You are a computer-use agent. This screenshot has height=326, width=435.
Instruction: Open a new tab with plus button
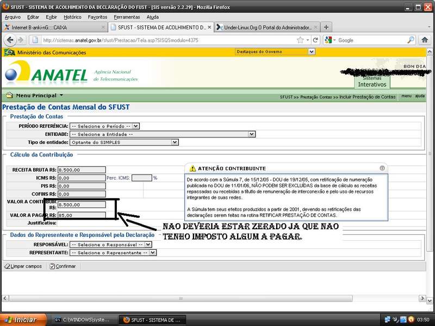[326, 27]
